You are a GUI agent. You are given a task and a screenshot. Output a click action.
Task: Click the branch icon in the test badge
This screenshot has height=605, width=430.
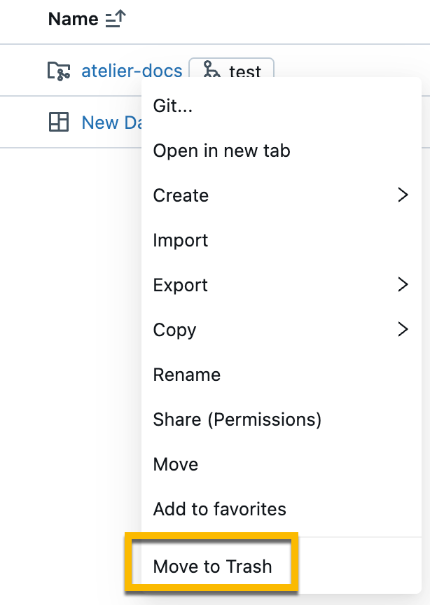pyautogui.click(x=209, y=71)
